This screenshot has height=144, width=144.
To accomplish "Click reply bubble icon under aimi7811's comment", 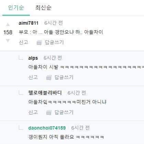I will click(x=39, y=43).
